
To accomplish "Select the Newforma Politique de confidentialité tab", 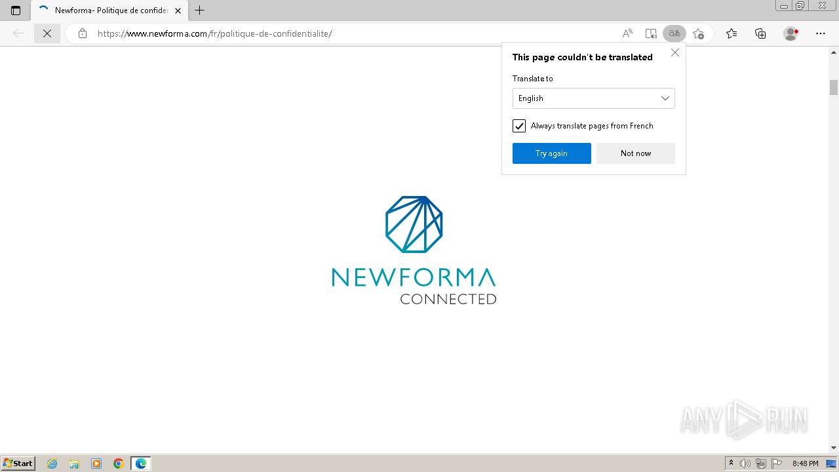I will click(109, 10).
